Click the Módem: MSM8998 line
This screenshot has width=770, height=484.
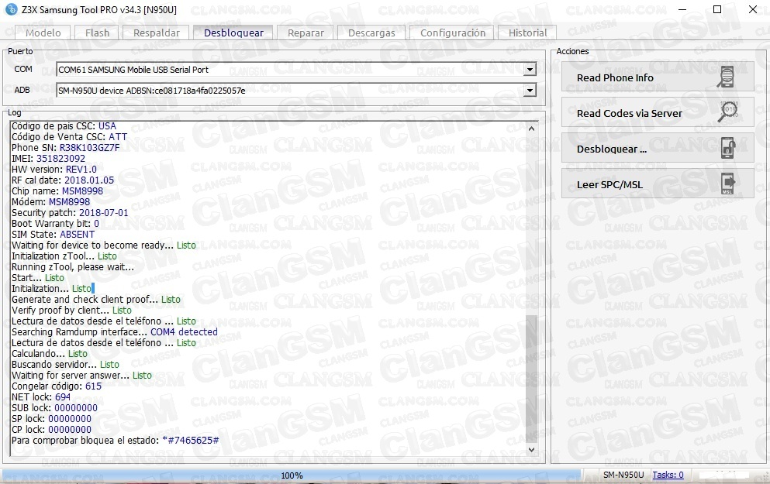[x=50, y=201]
